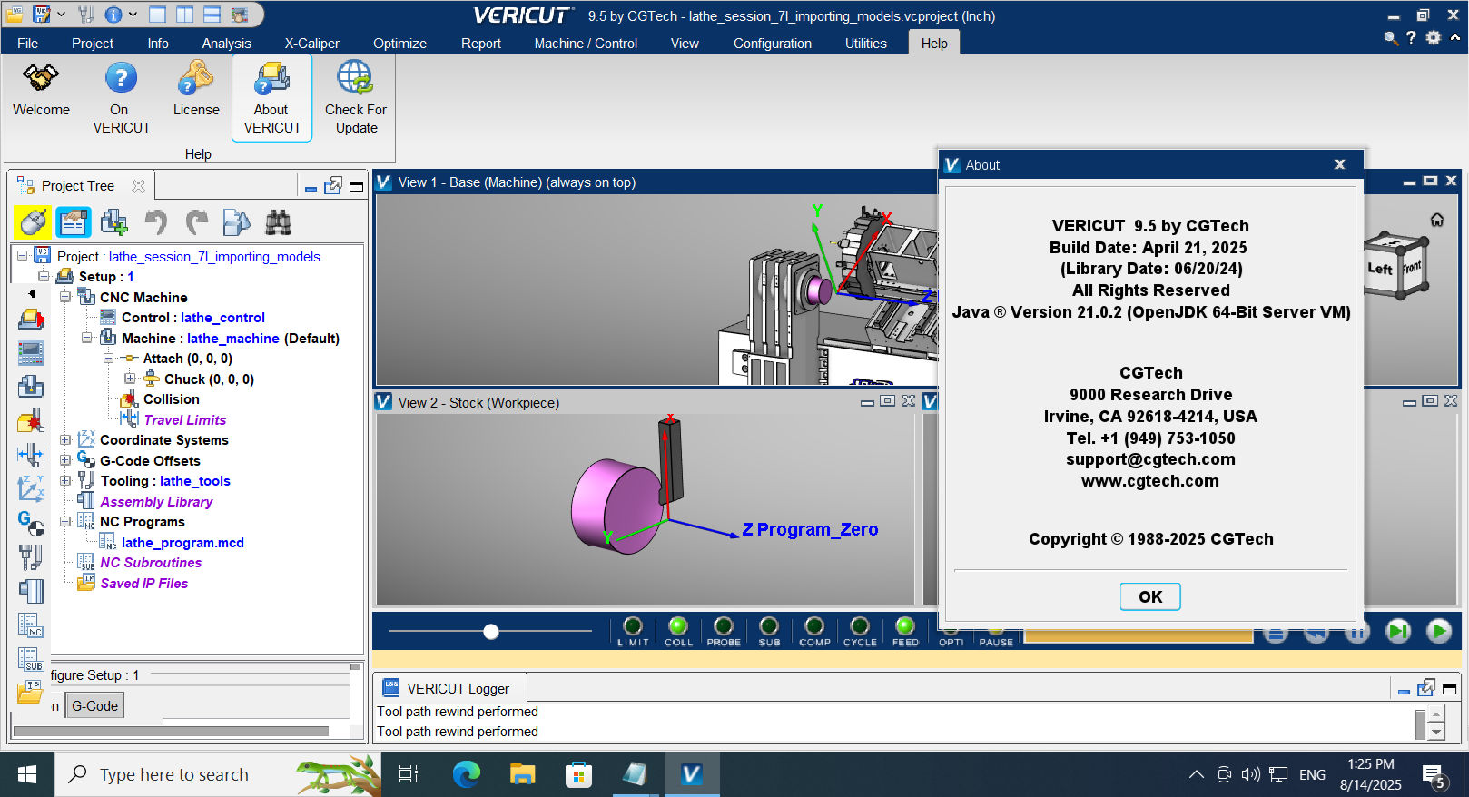The image size is (1469, 797).
Task: Click the tooling sidebar icon
Action: 31,556
